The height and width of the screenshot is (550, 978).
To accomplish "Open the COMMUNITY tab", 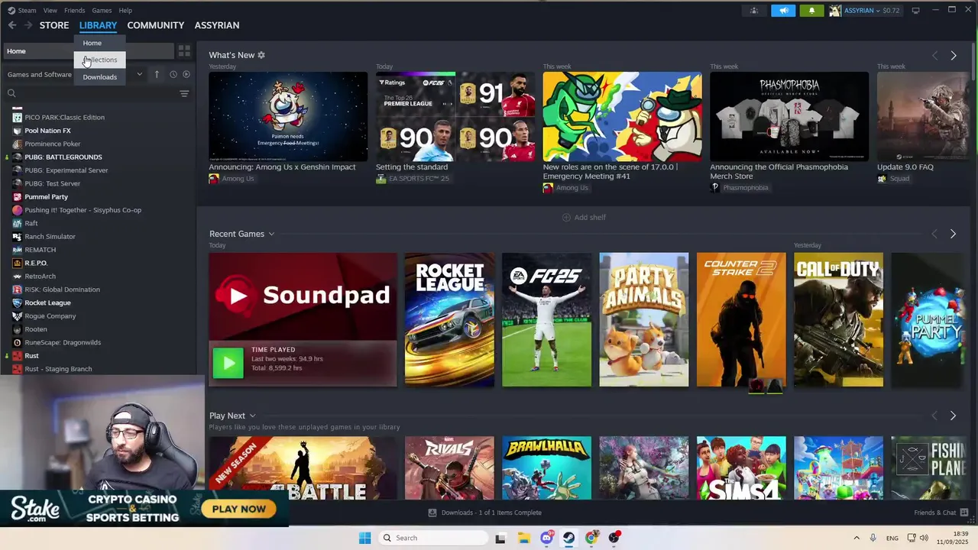I will coord(156,25).
